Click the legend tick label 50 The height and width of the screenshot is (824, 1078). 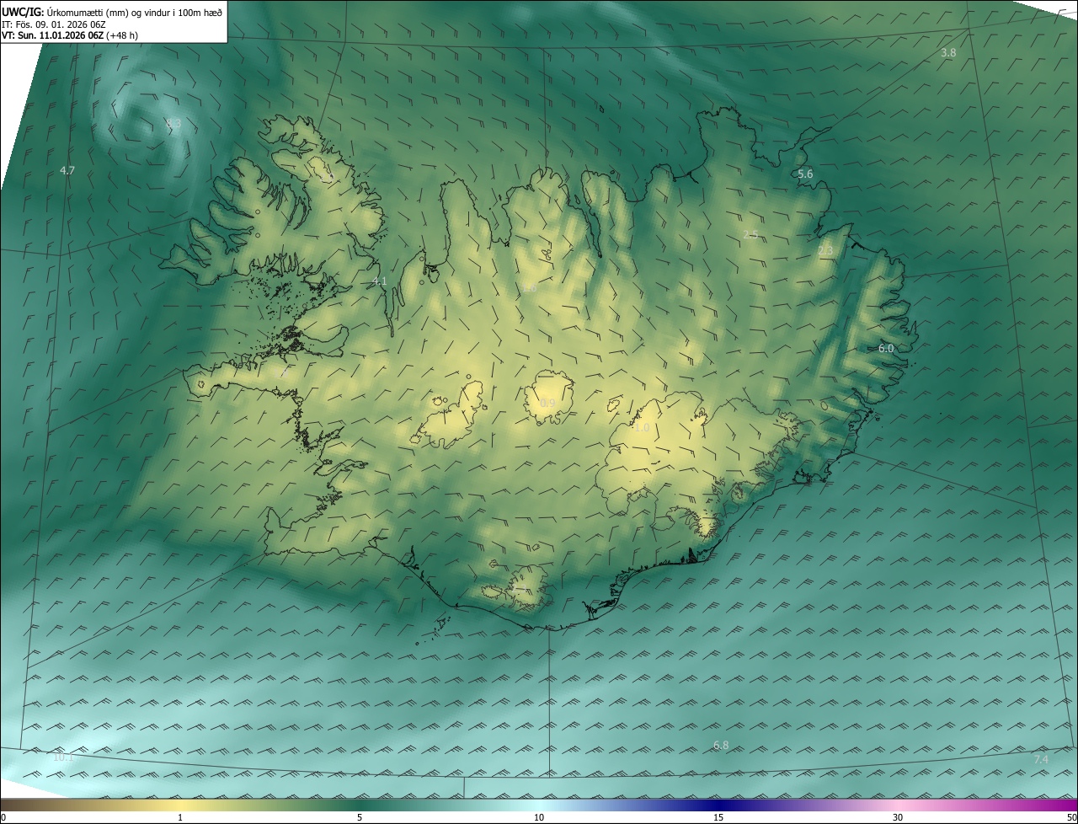tap(1071, 818)
